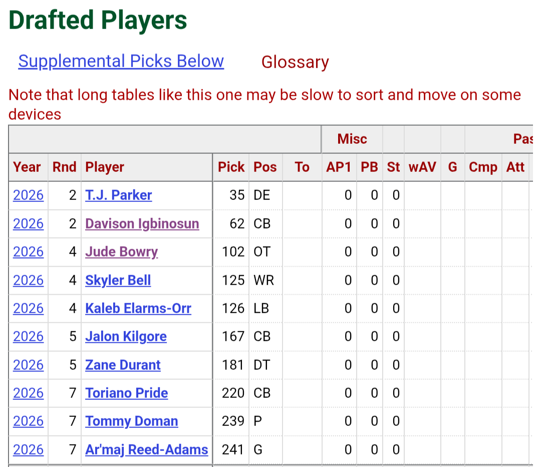This screenshot has width=541, height=467.
Task: Sort table by Rnd column header
Action: tap(64, 167)
